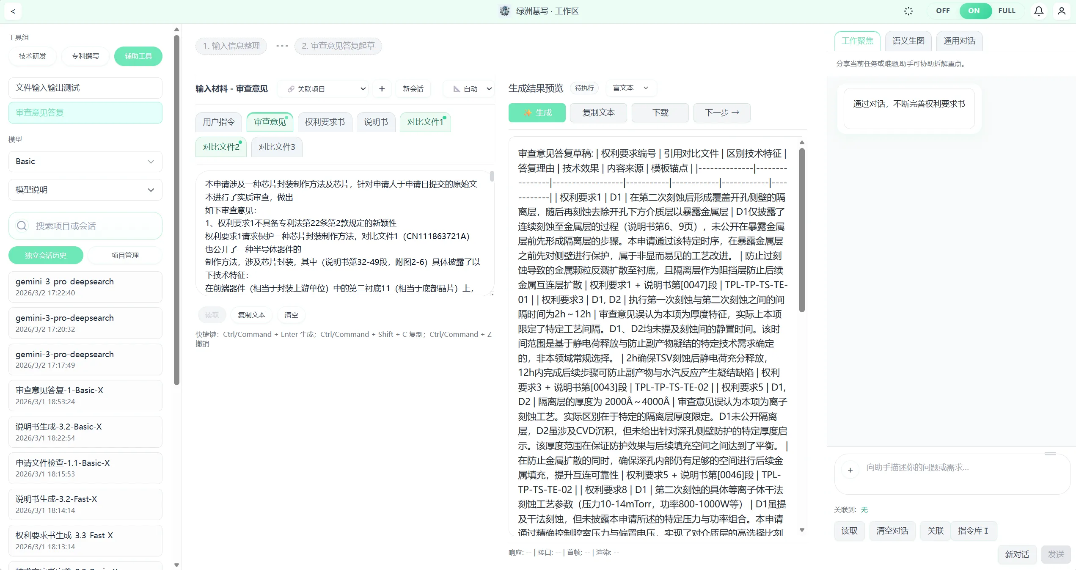Open the 富文本 format dropdown
Image resolution: width=1076 pixels, height=570 pixels.
[631, 88]
